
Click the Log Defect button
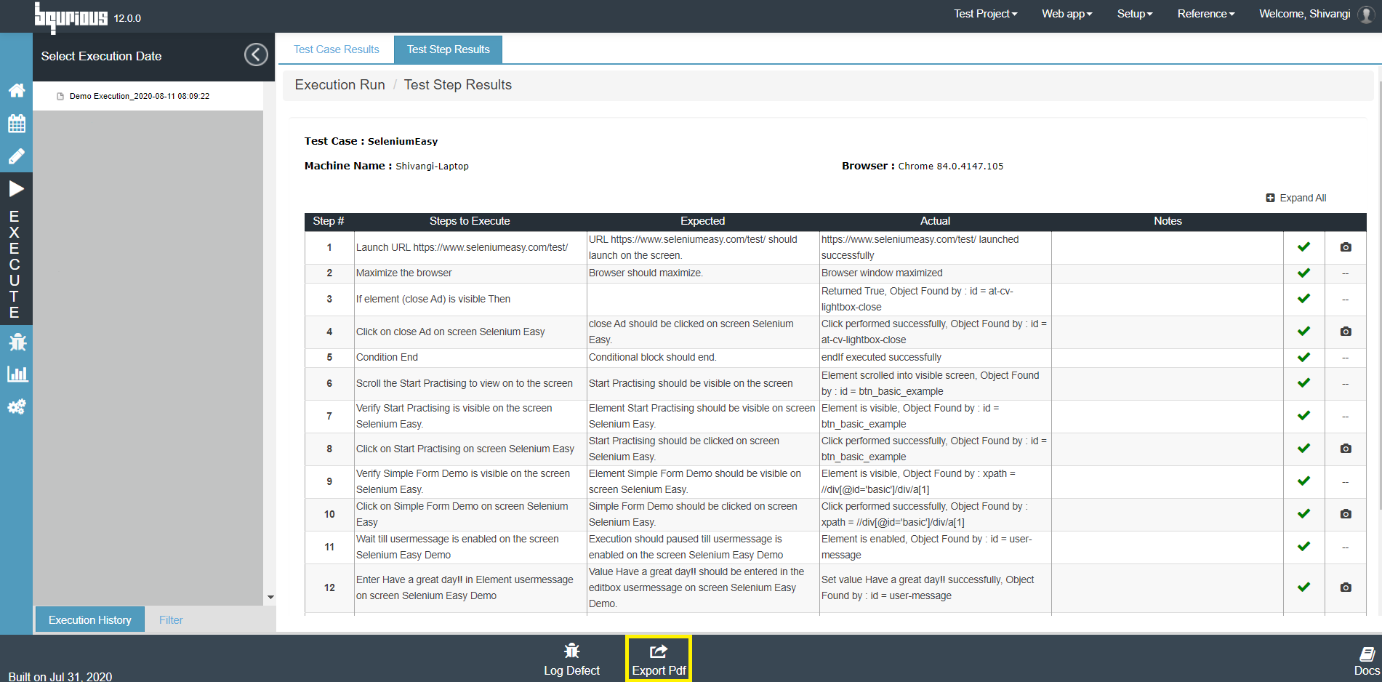[572, 659]
